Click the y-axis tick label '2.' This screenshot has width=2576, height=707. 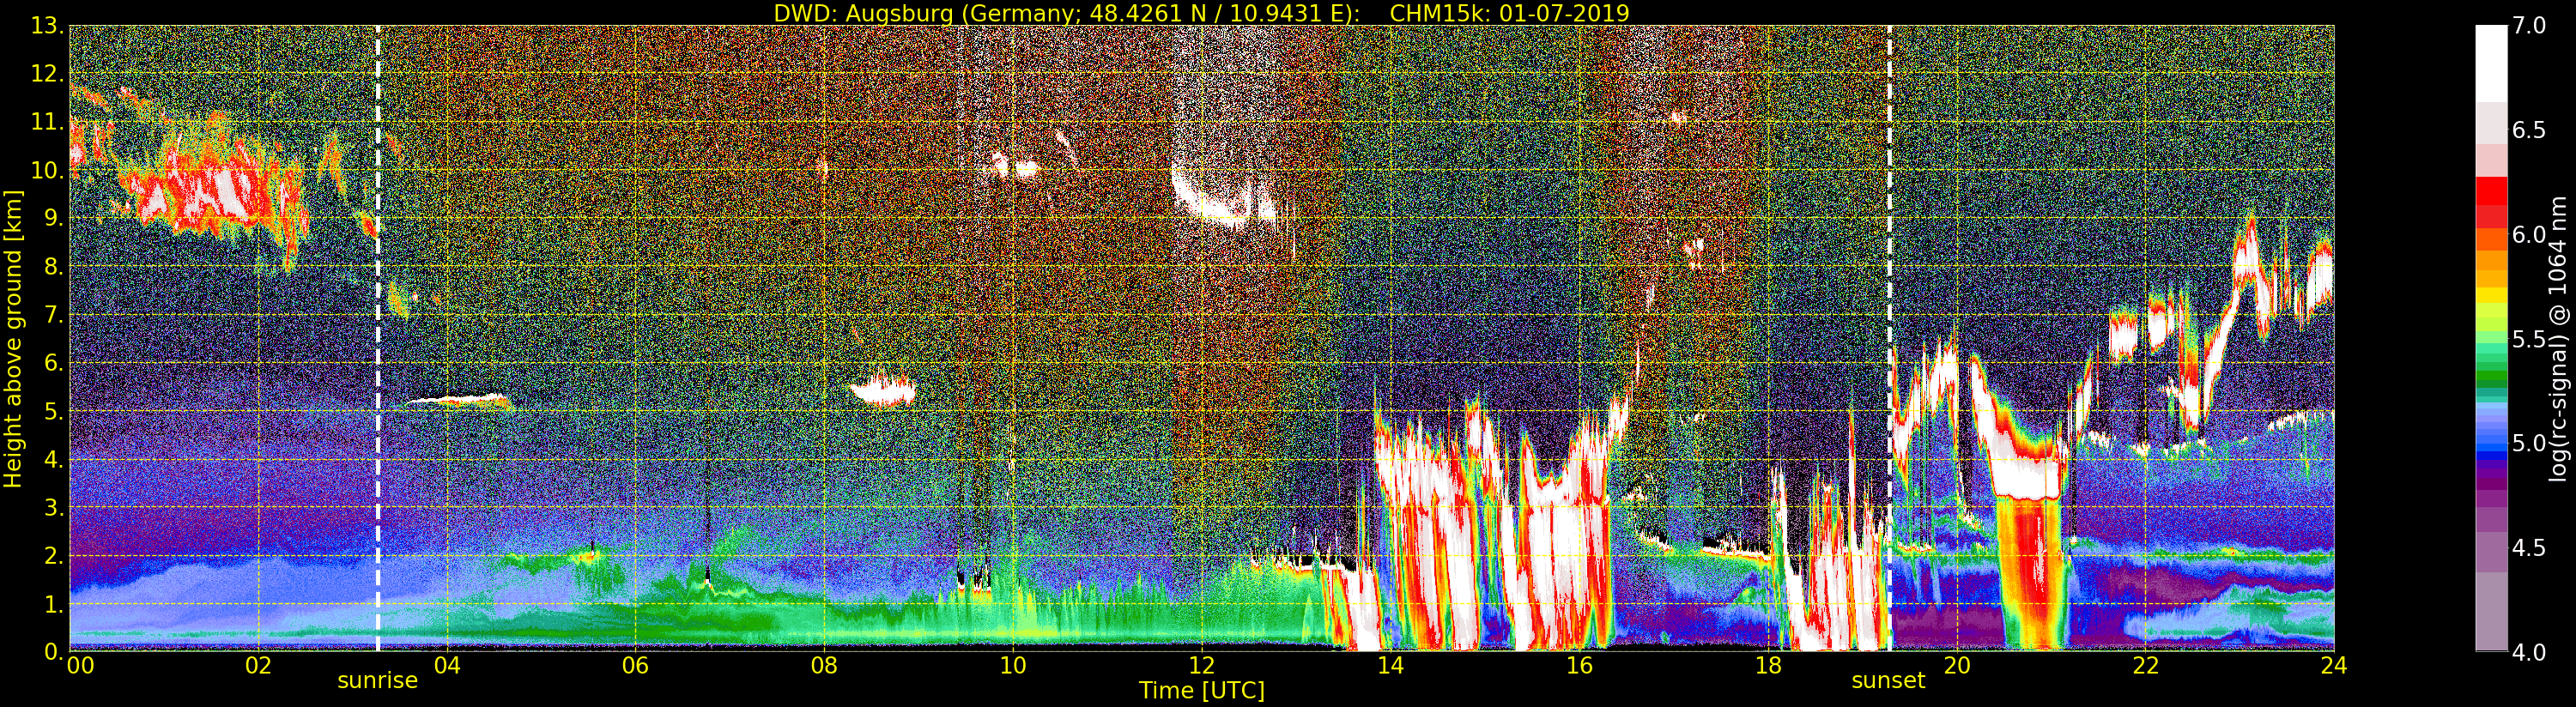click(x=54, y=556)
